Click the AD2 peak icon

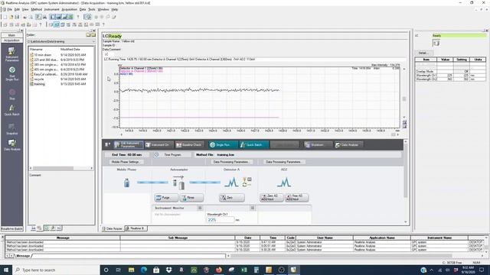284,183
